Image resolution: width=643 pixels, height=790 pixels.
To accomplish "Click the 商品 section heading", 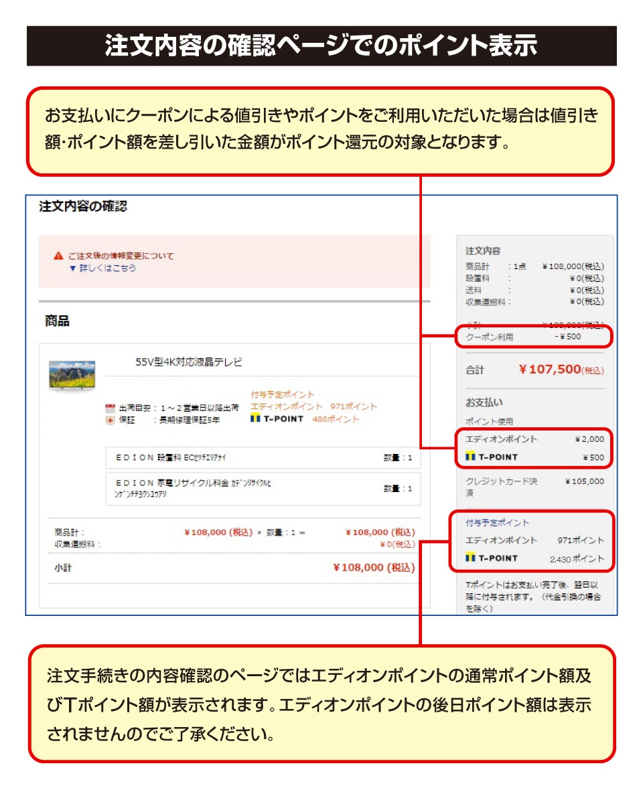I will point(57,321).
